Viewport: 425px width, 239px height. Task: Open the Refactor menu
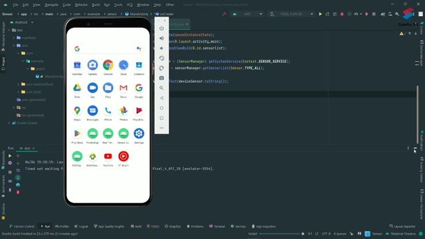click(x=81, y=5)
